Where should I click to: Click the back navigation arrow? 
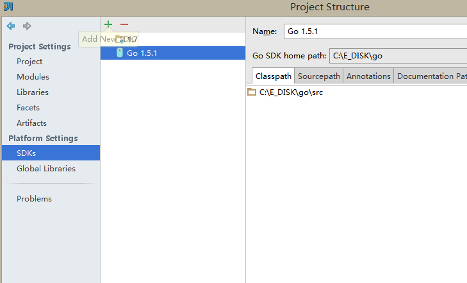tap(11, 26)
